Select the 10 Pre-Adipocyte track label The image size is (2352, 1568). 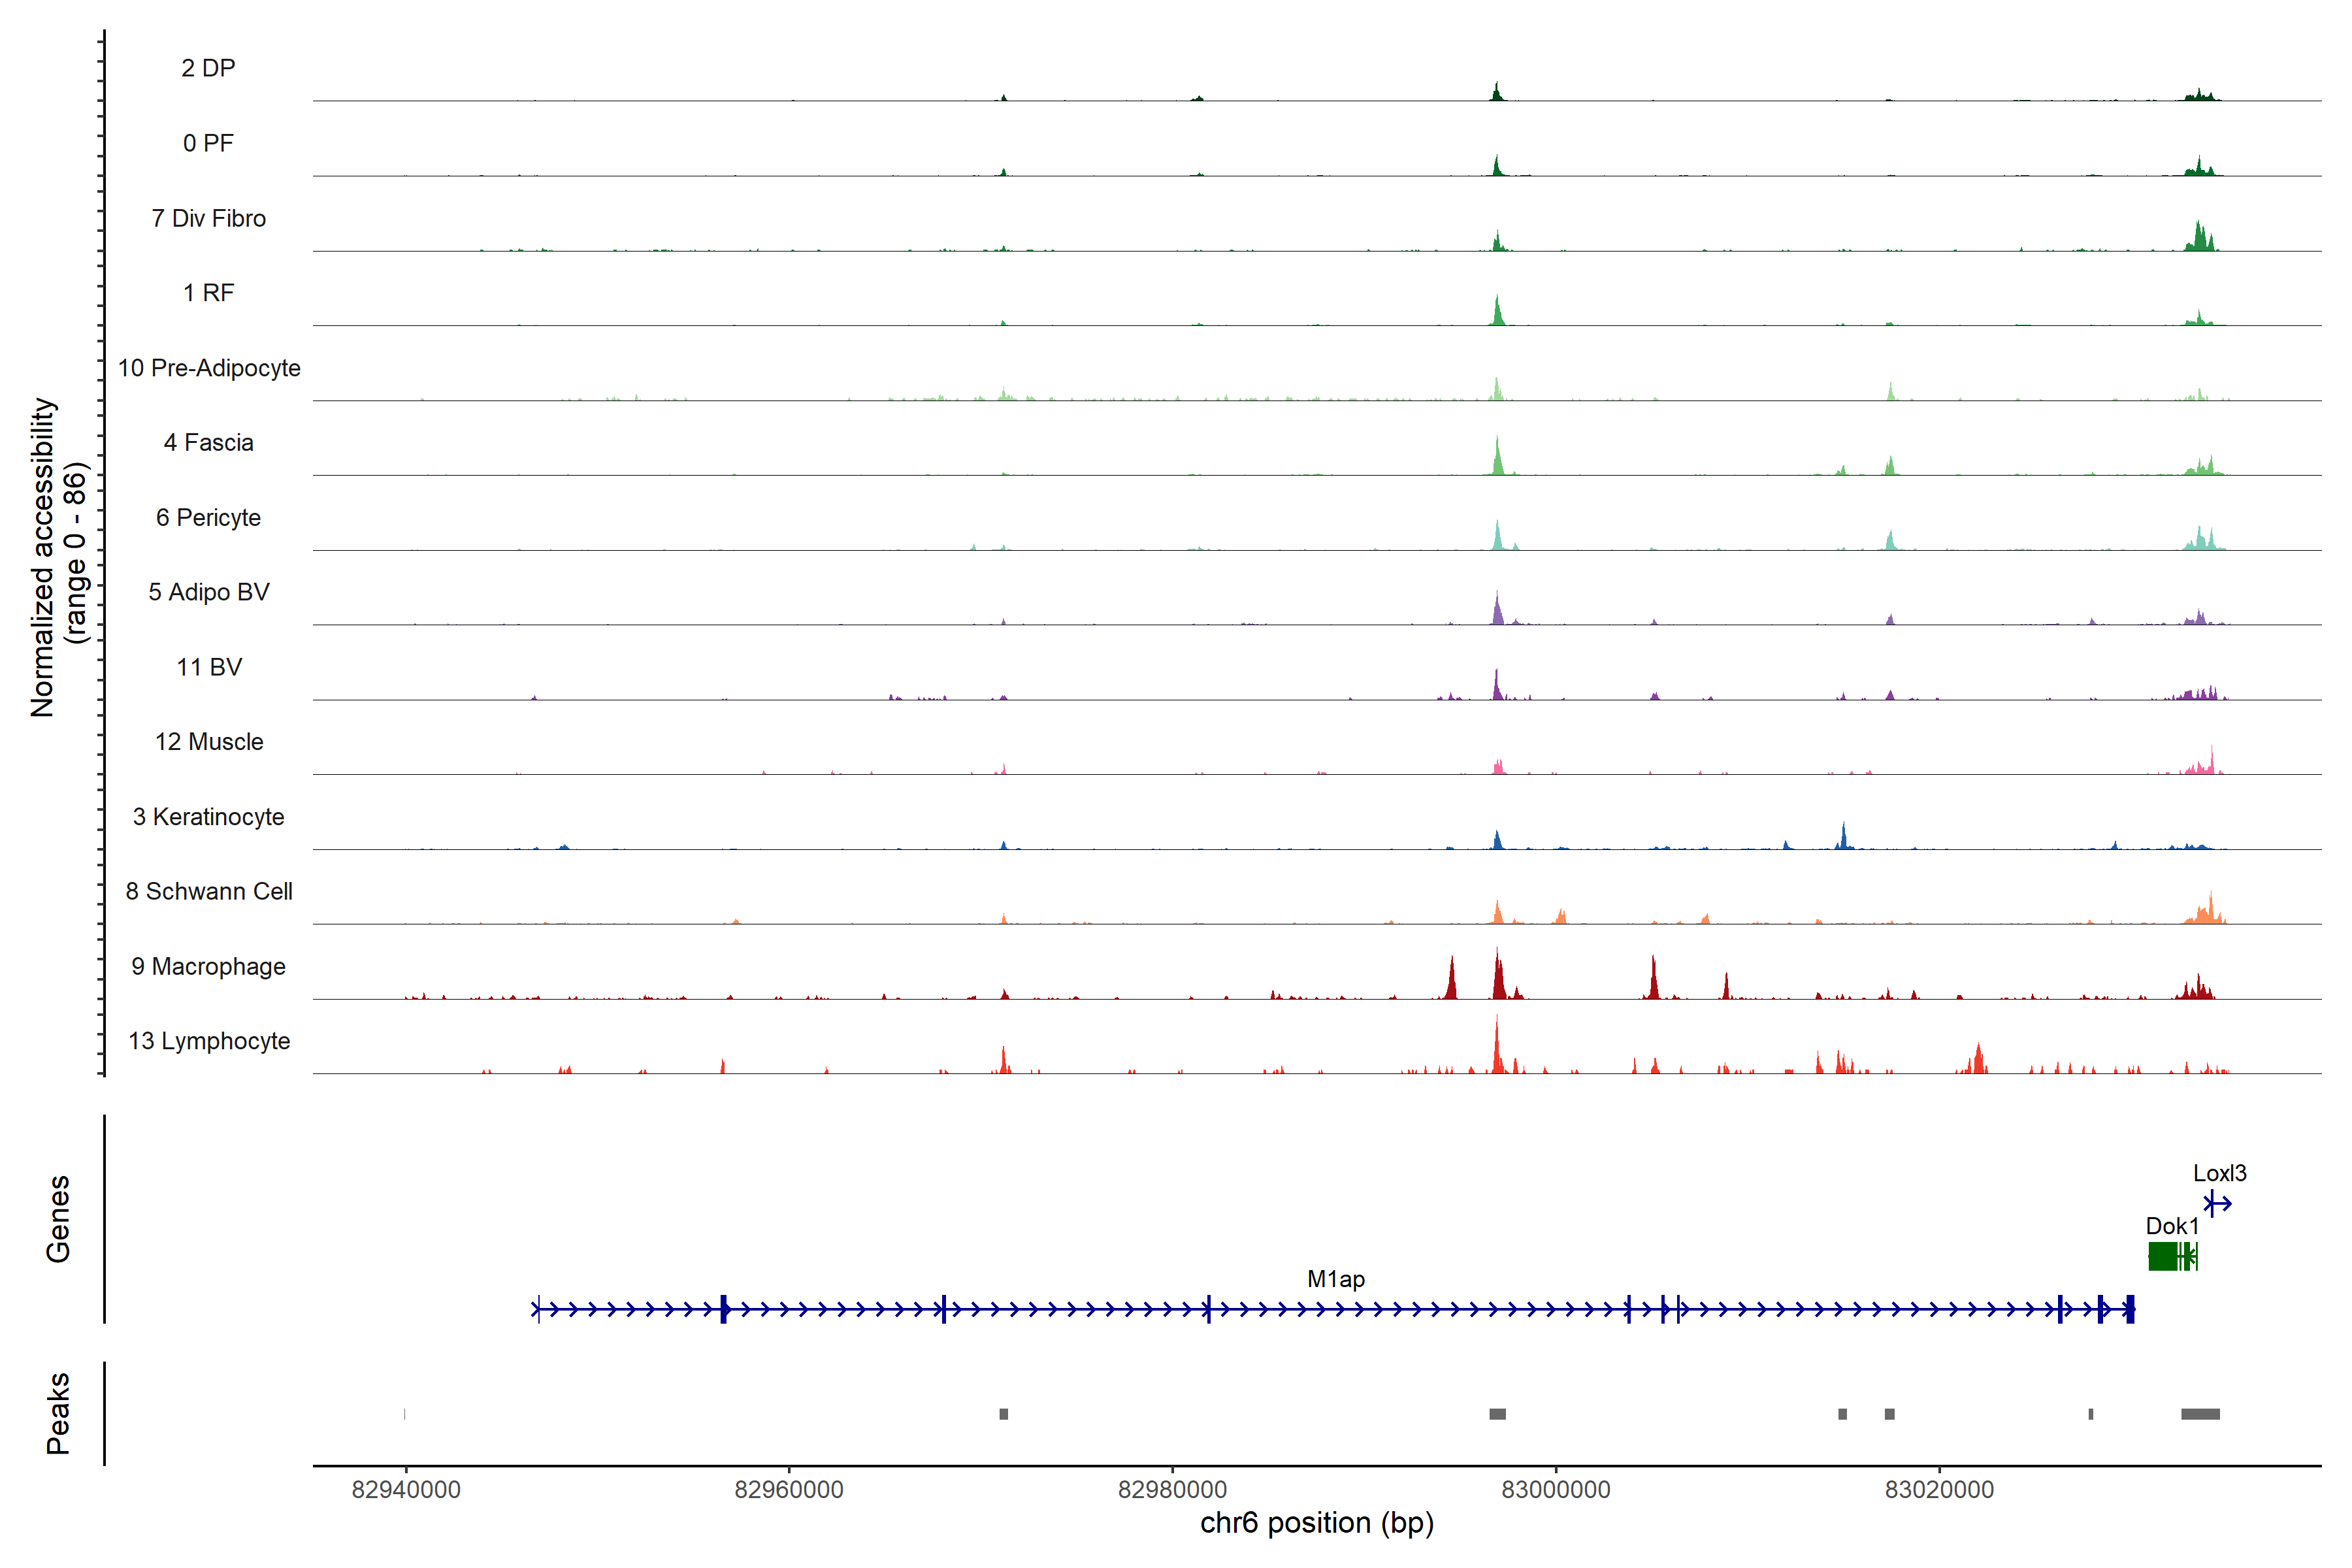point(209,368)
